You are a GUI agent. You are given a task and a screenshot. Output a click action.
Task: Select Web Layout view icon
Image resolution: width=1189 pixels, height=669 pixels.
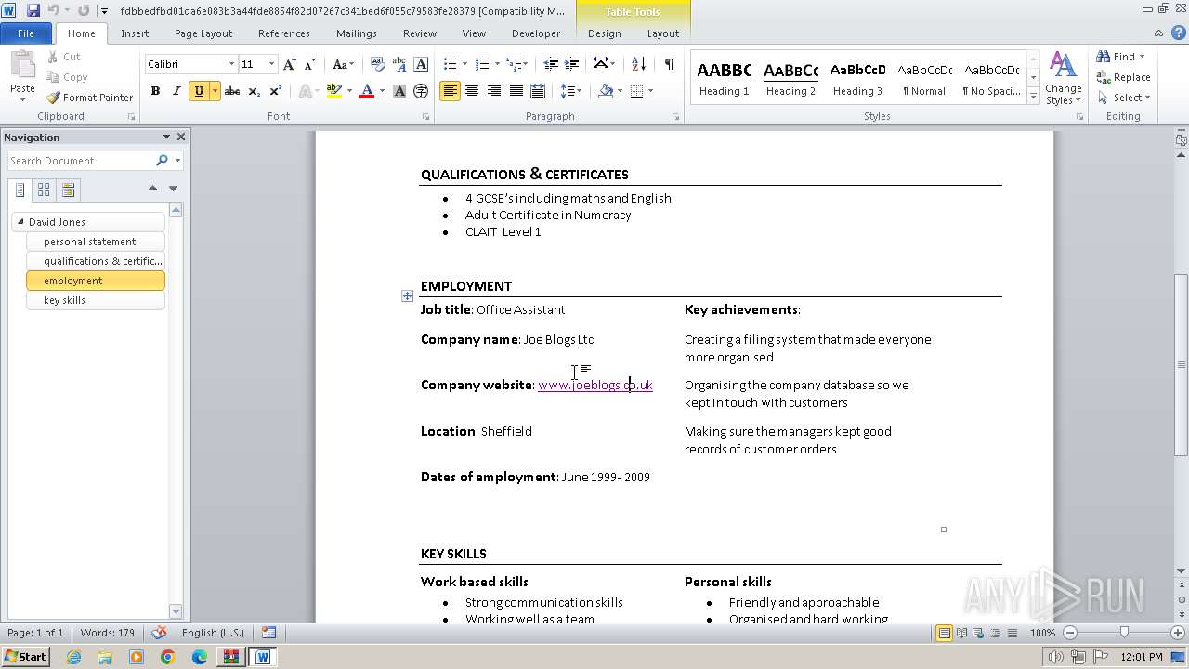[x=978, y=633]
